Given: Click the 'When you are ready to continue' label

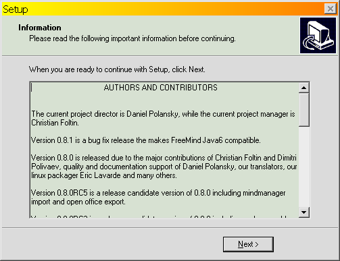Looking at the screenshot, I should pyautogui.click(x=117, y=69).
